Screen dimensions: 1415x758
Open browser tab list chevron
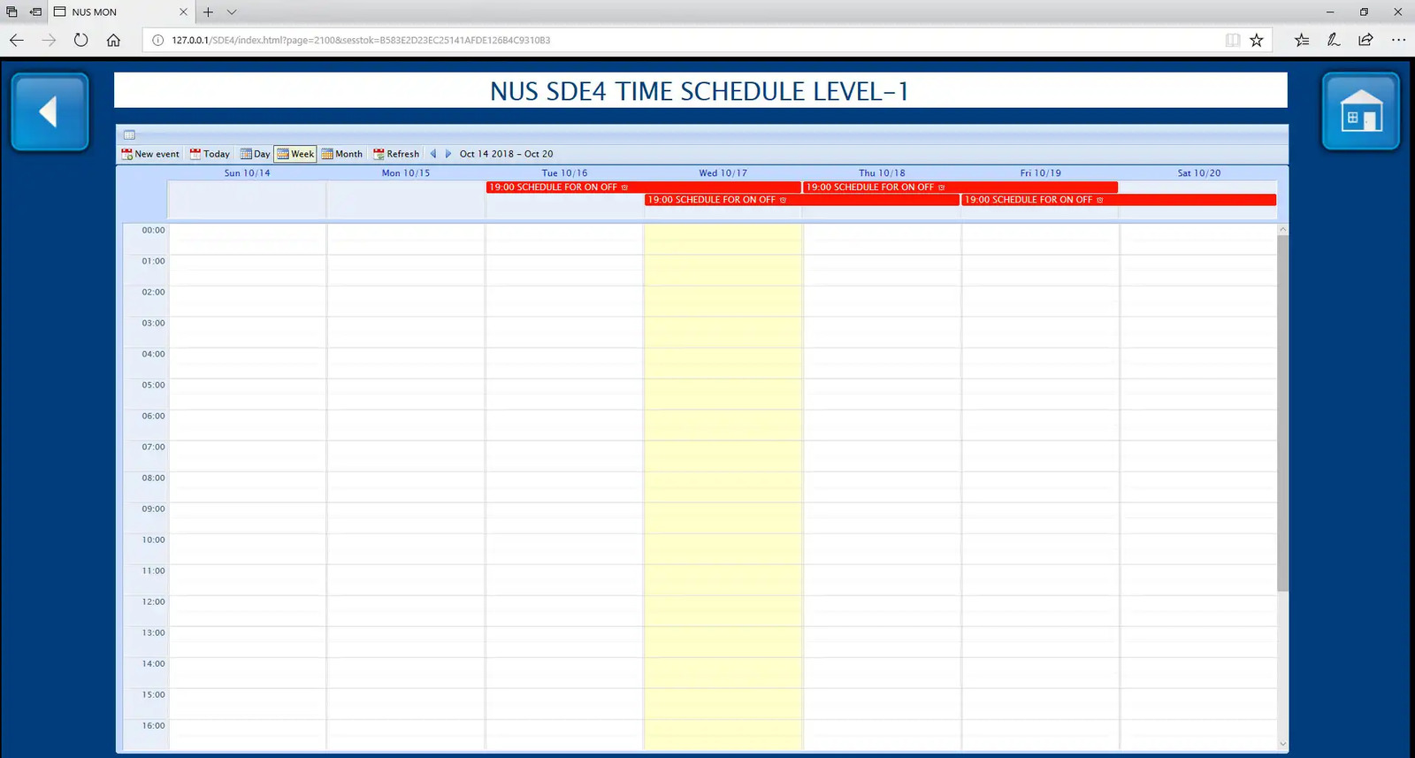tap(232, 12)
